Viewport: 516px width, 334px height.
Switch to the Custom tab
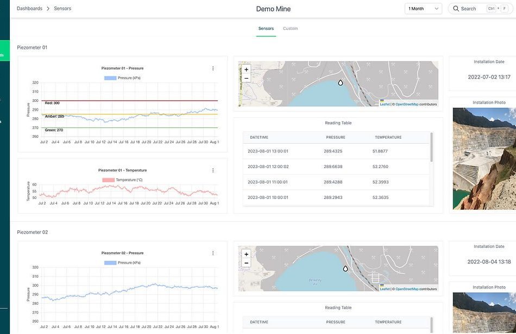[291, 28]
